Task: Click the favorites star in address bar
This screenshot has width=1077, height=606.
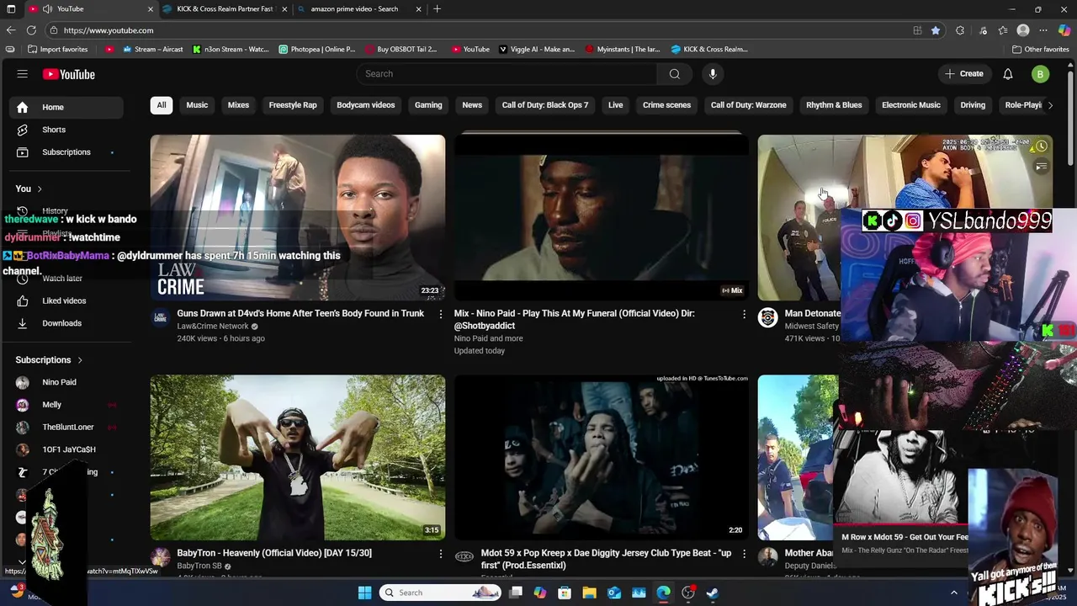Action: tap(936, 30)
